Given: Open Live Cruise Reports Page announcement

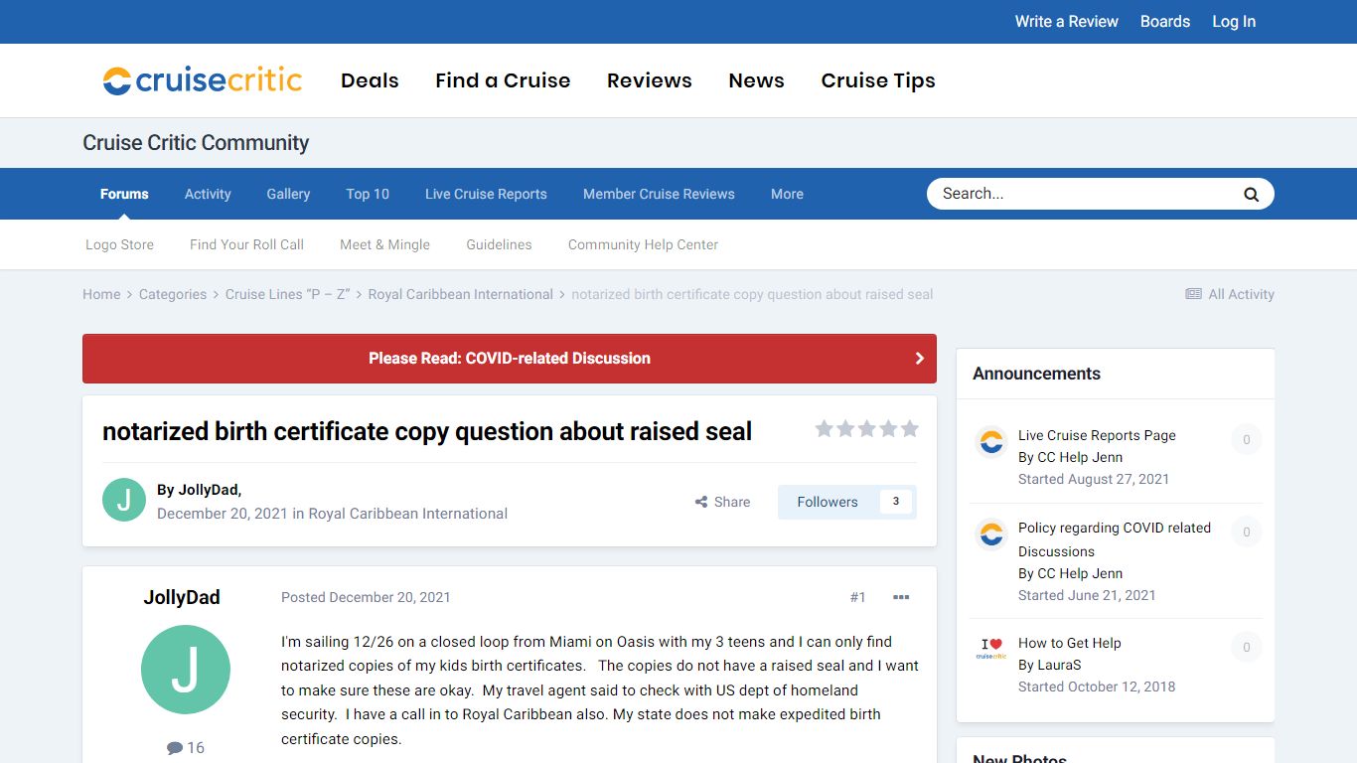Looking at the screenshot, I should (1097, 435).
